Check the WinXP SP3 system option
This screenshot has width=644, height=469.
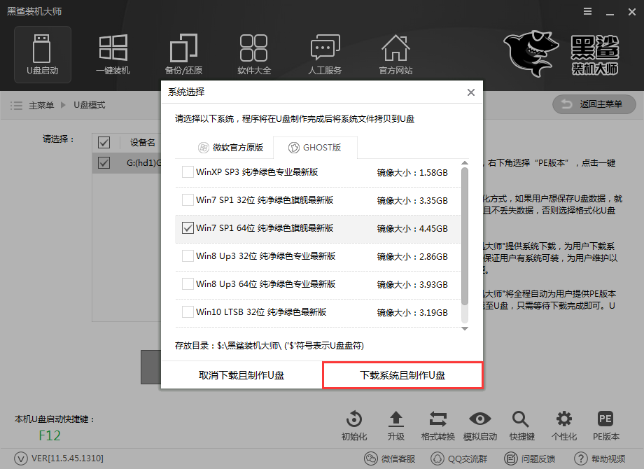pyautogui.click(x=188, y=171)
